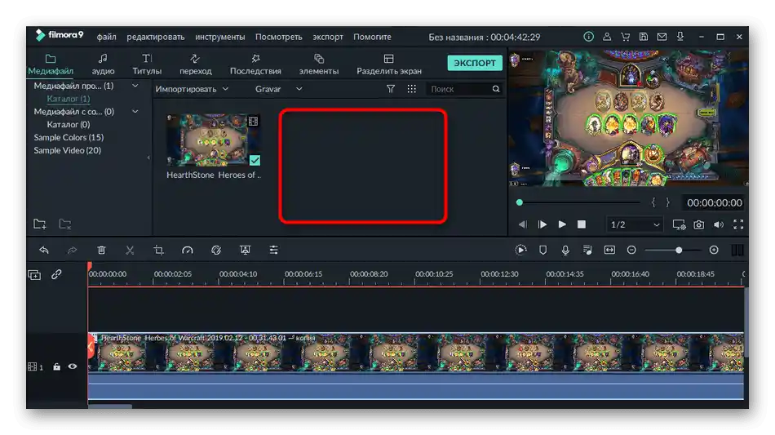Open the preview quality 1/2 dropdown
Screen dimensions: 775x435
(x=636, y=224)
